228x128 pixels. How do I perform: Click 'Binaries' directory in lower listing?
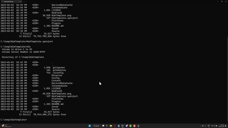(57, 75)
